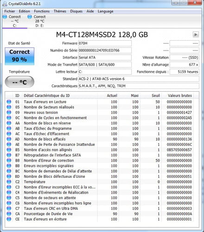
Task: Click the Vitesse Rotation value (SSD)
Action: tap(185, 57)
